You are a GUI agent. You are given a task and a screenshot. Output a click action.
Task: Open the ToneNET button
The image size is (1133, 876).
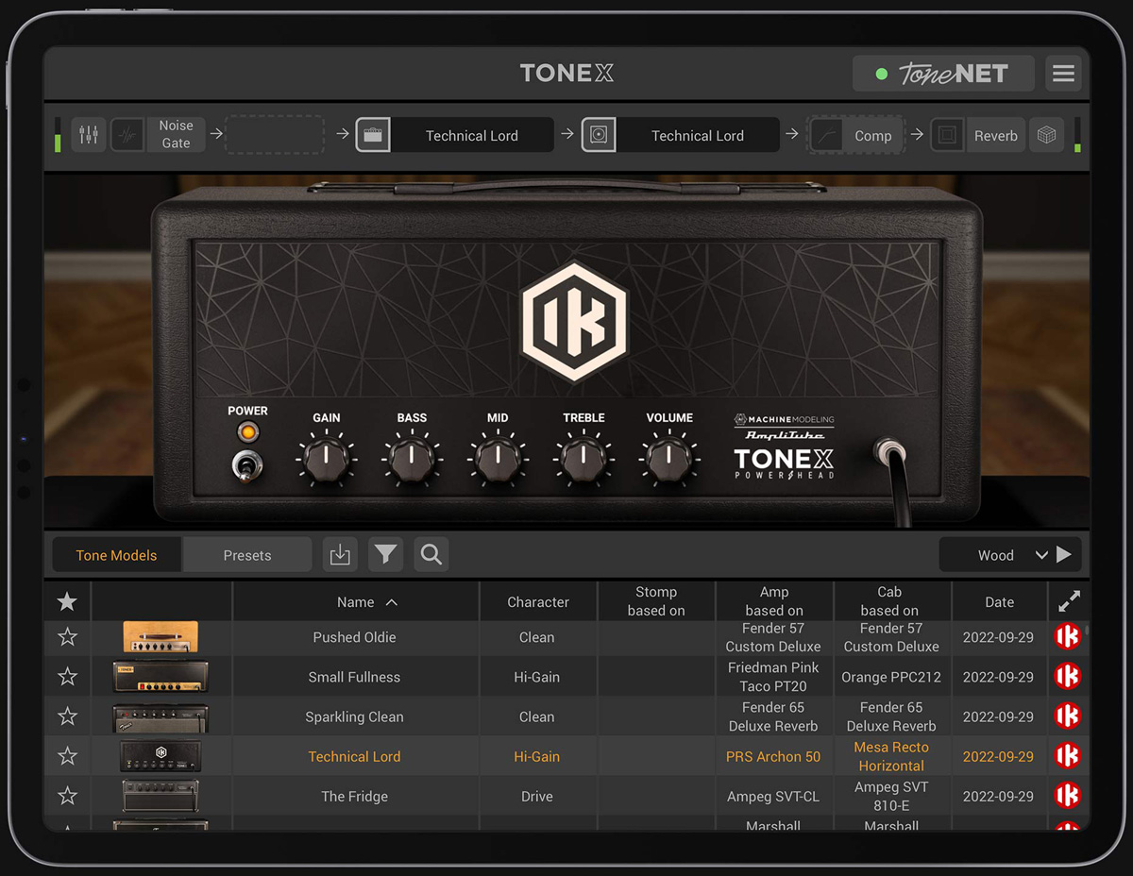(x=943, y=74)
